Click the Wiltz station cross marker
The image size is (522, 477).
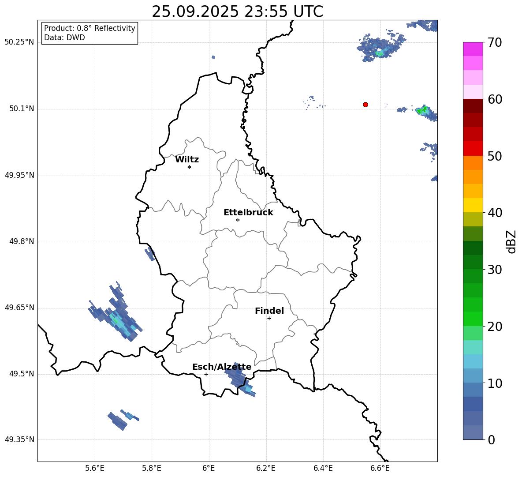(x=189, y=167)
